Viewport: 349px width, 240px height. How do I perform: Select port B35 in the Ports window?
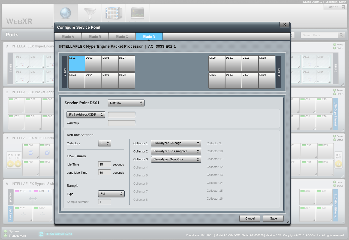[x=326, y=151]
